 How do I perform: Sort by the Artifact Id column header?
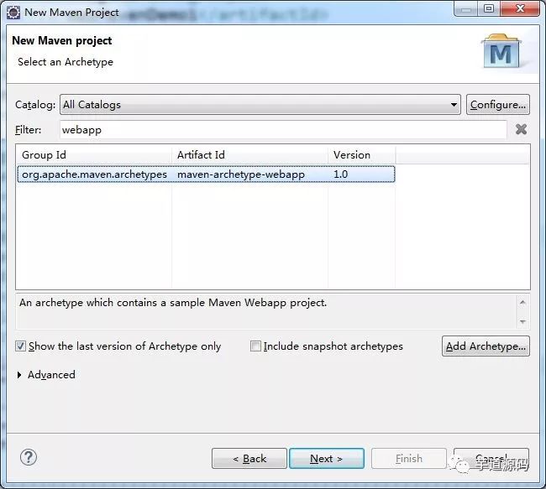(x=250, y=155)
